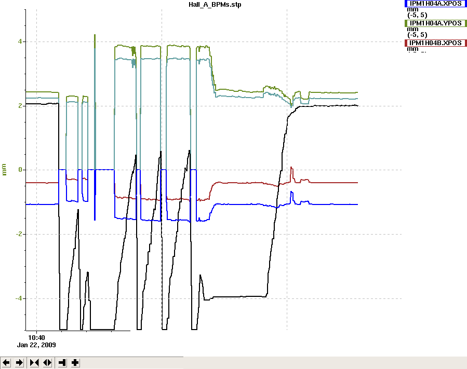The width and height of the screenshot is (467, 369).
Task: Click the 10:40 time axis label
Action: click(x=36, y=338)
